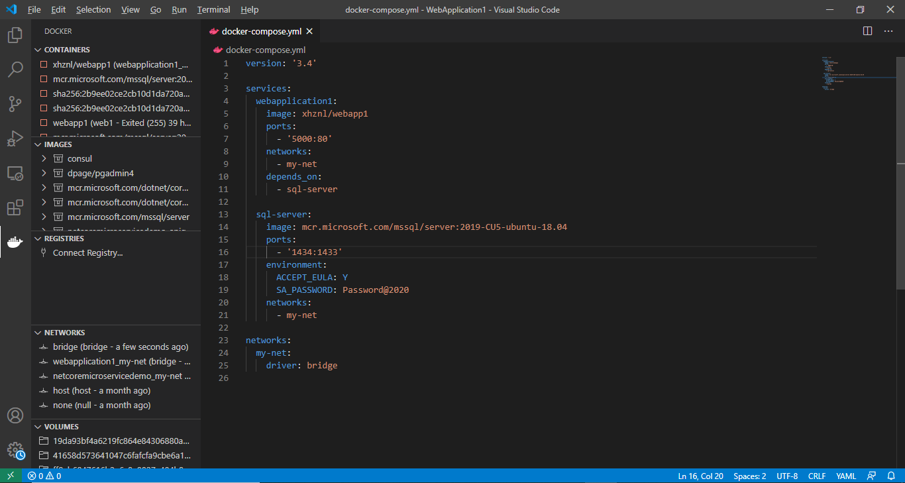Open the Terminal menu
Image resolution: width=905 pixels, height=483 pixels.
tap(214, 10)
